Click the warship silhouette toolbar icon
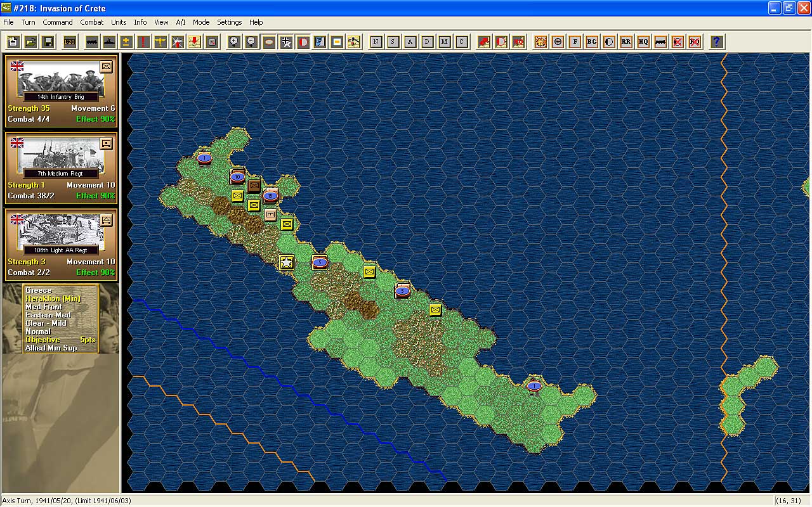 [x=109, y=42]
